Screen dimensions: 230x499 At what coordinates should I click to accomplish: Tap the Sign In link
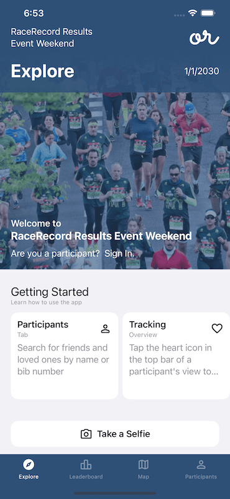coord(119,254)
